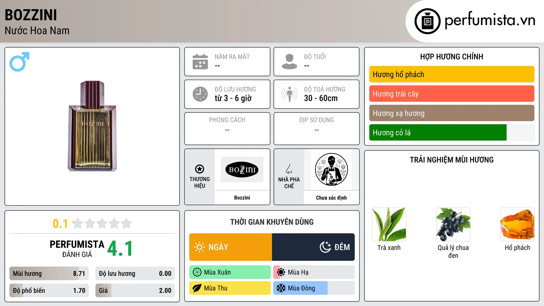Select the Mùa Thu season bar

click(x=230, y=288)
